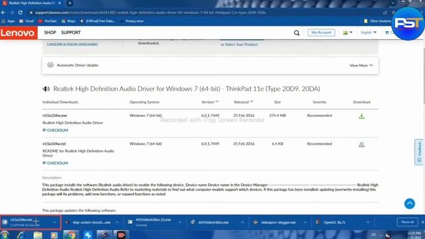Launch Internet Explorer from the taskbar

pos(21,235)
